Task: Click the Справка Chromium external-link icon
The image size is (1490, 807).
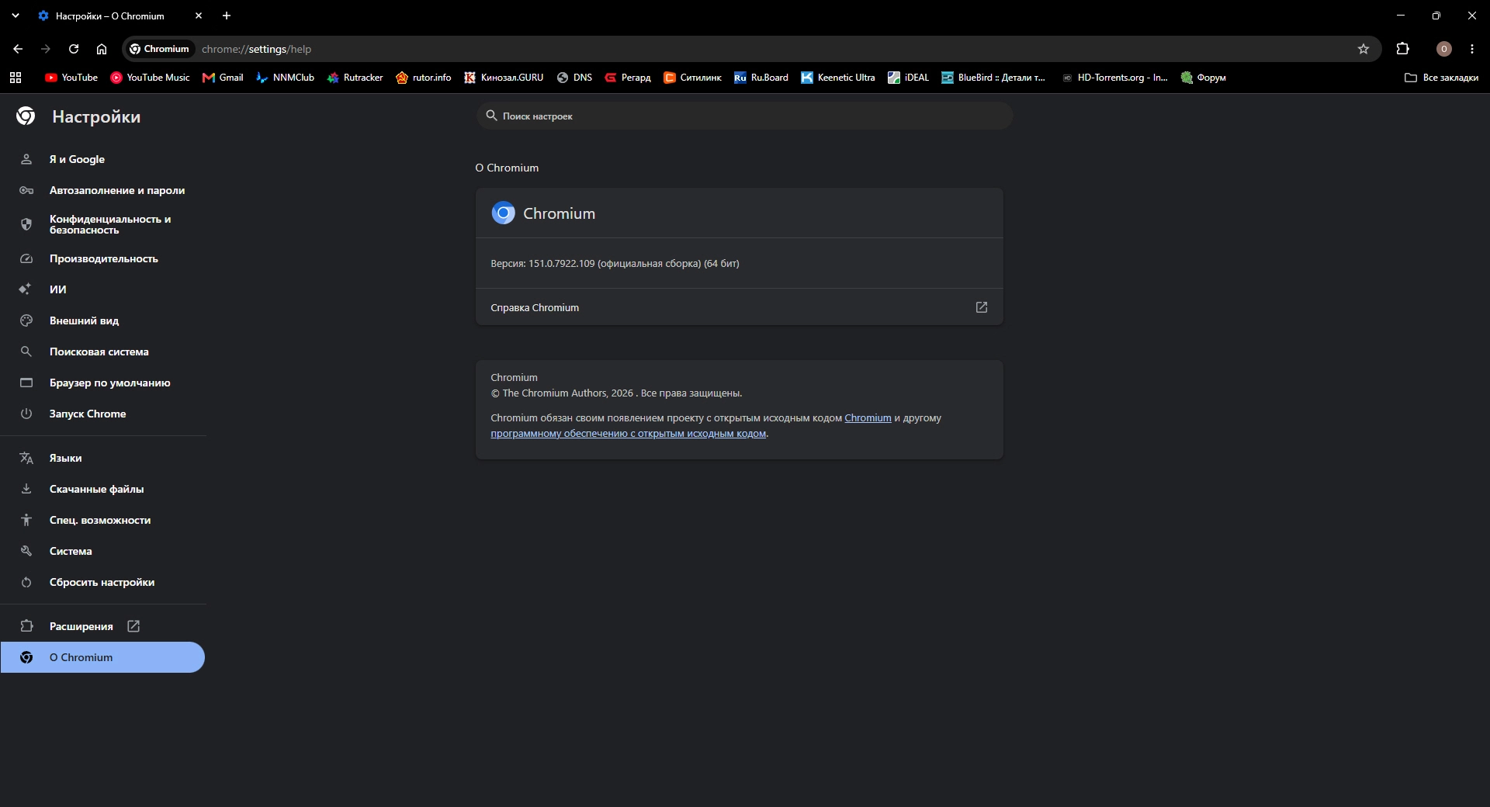Action: [982, 307]
